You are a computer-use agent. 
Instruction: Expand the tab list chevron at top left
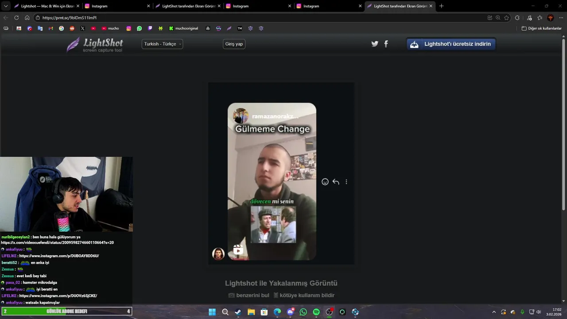(x=6, y=6)
